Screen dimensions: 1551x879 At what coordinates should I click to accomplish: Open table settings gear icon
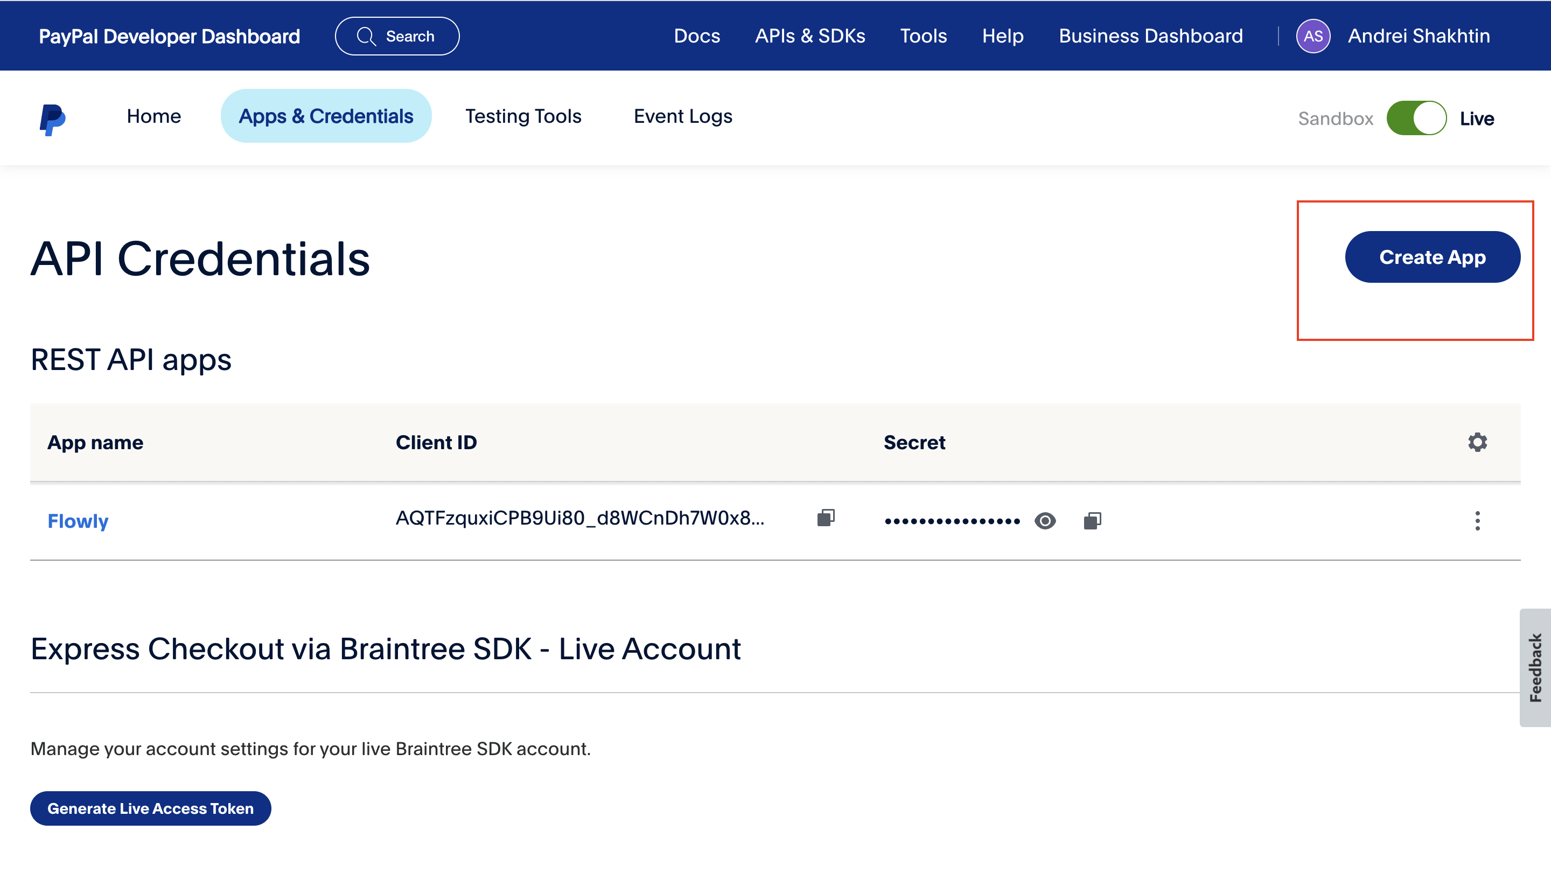pyautogui.click(x=1477, y=442)
